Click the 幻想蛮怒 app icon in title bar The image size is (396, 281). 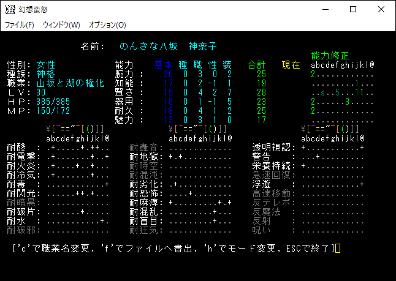[10, 9]
